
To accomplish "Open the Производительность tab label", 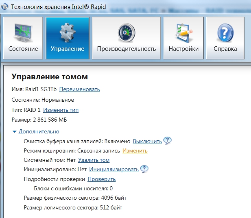I will tap(126, 49).
